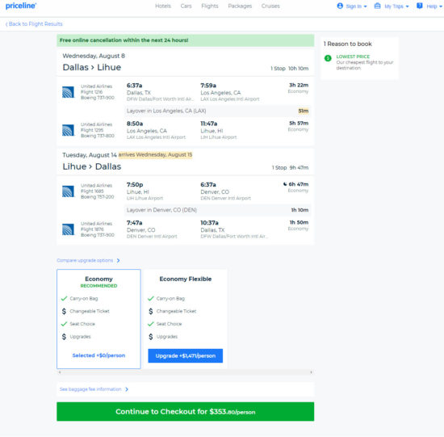This screenshot has height=437, width=444.
Task: Click 6:37a Dallas, TX departure time
Action: (x=135, y=86)
